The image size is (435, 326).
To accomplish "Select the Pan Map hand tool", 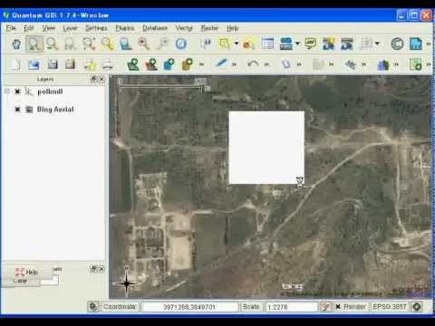I will (x=16, y=44).
